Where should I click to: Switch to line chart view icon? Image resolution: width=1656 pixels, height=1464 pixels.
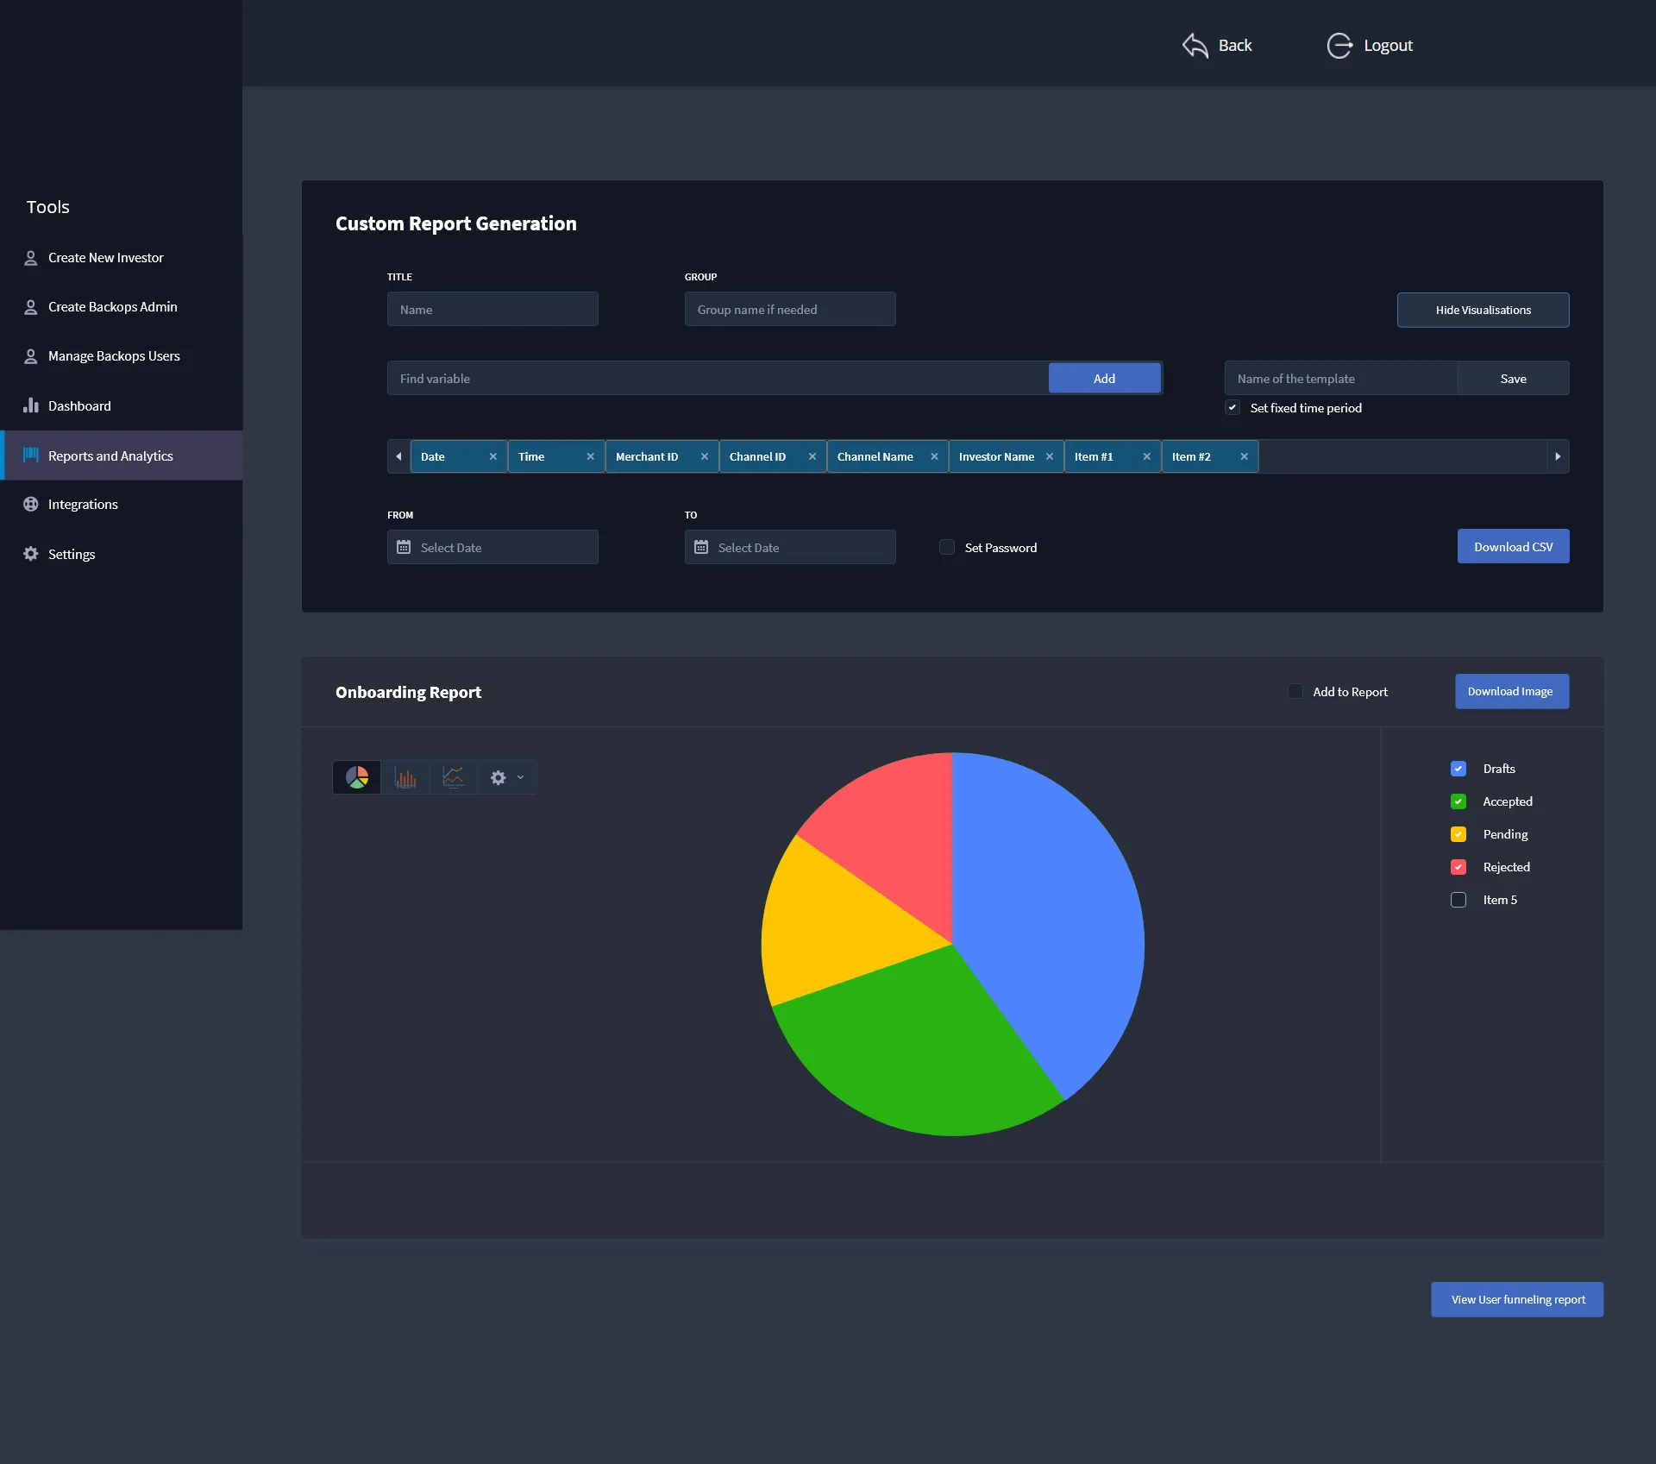(x=453, y=777)
